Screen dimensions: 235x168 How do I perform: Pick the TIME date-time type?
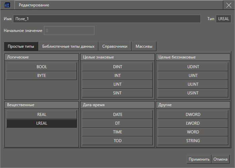[x=117, y=132]
